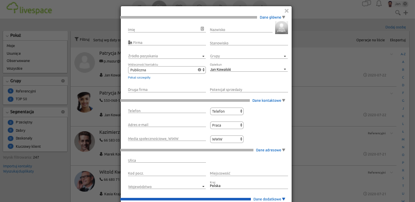The image size is (415, 202).
Task: Click the info icon in Widoczność kontaktu
Action: [x=199, y=70]
